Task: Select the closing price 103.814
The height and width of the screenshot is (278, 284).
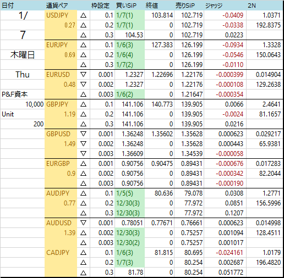Action: [162, 15]
